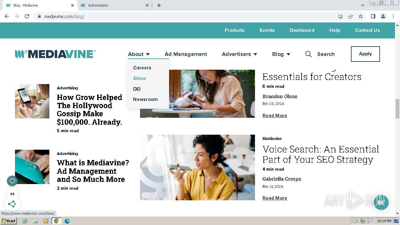400x225 pixels.
Task: Click the install app icon in address bar
Action: [x=341, y=16]
